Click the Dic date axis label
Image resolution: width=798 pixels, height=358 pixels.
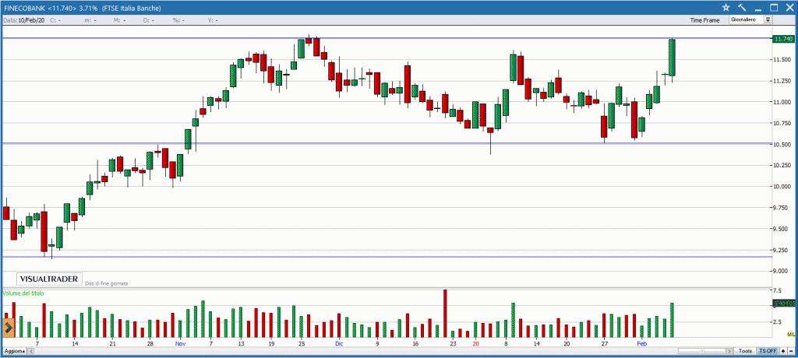[x=340, y=344]
